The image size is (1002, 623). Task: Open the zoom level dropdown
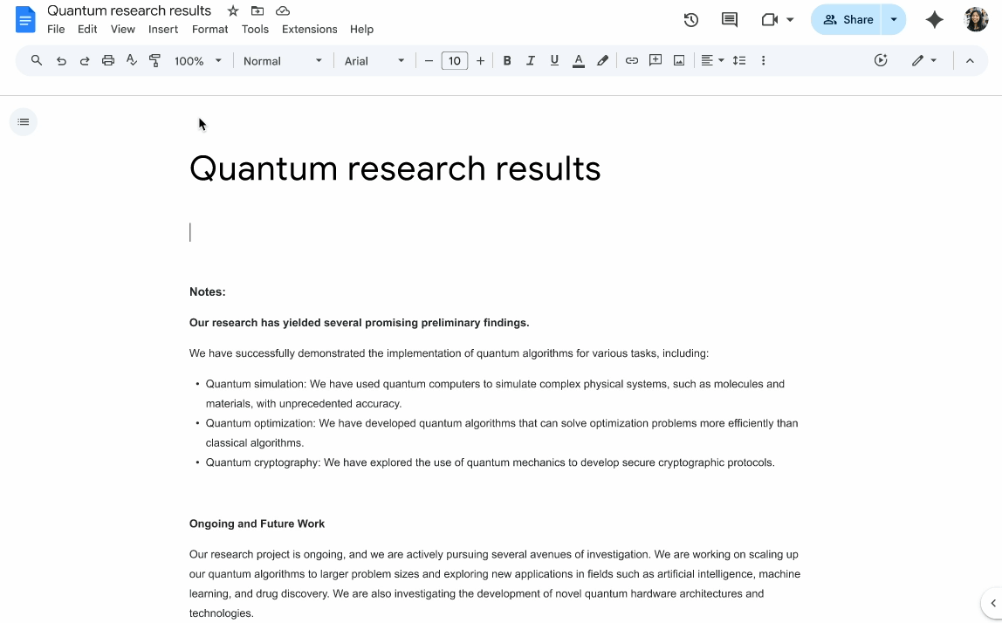[198, 60]
